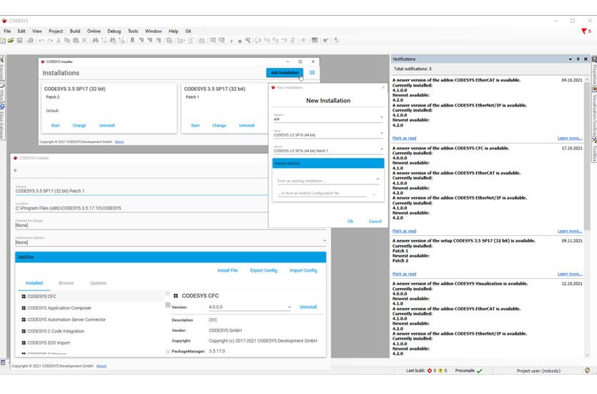Click the Start play toolbar icon
The width and height of the screenshot is (597, 394).
pyautogui.click(x=232, y=41)
